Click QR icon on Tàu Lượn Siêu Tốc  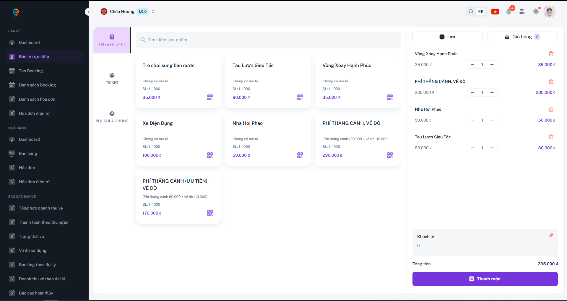(300, 97)
